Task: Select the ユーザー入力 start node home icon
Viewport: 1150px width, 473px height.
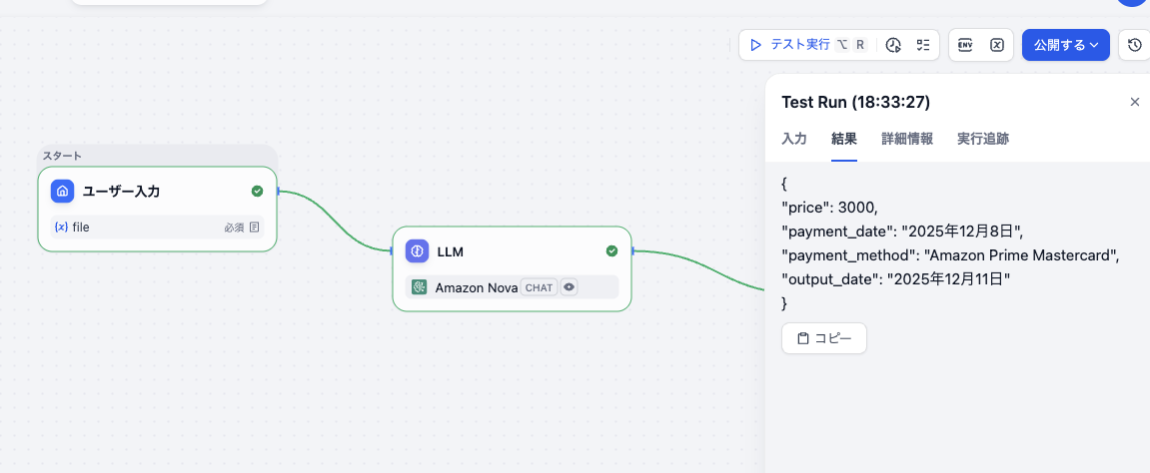Action: (62, 192)
